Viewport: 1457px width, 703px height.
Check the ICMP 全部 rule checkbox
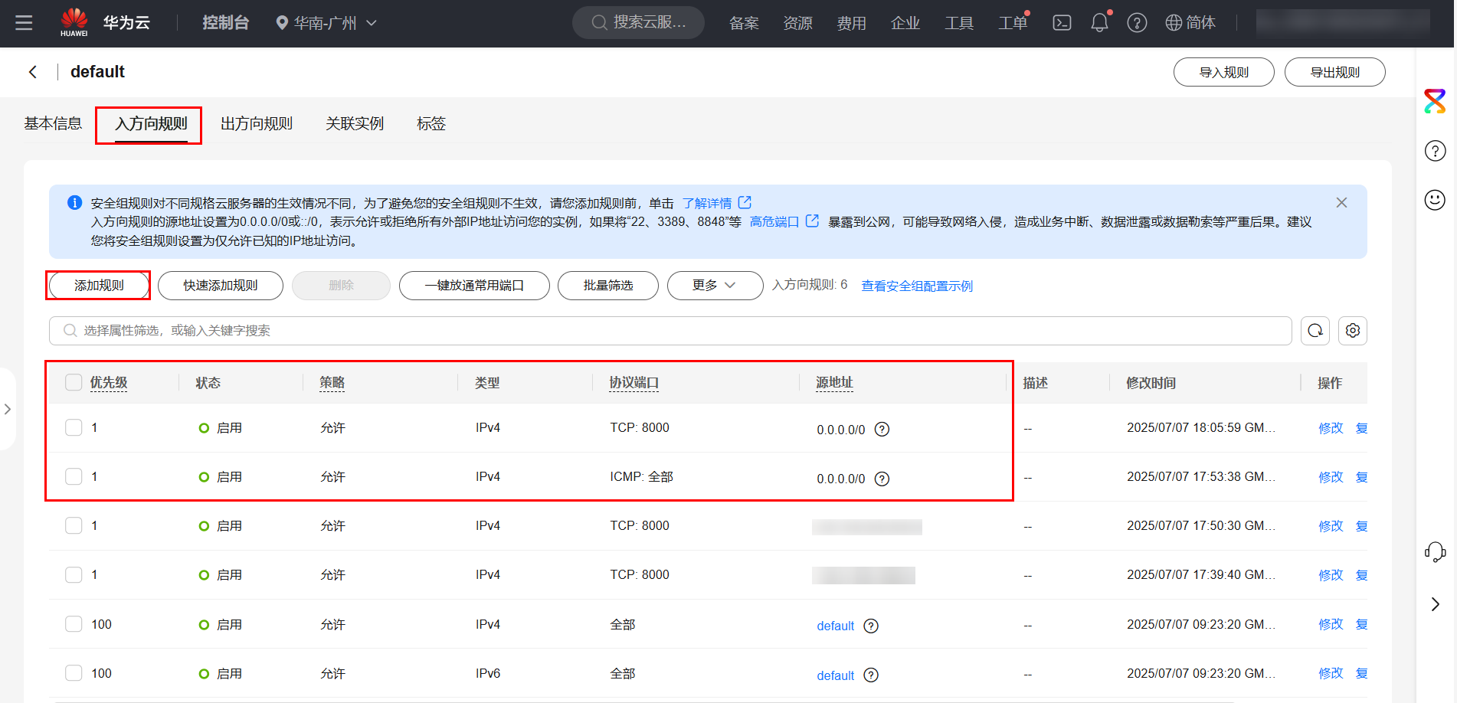pos(74,476)
